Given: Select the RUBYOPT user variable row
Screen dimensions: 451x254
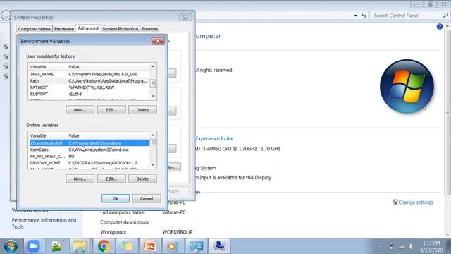Looking at the screenshot, I should tap(89, 94).
